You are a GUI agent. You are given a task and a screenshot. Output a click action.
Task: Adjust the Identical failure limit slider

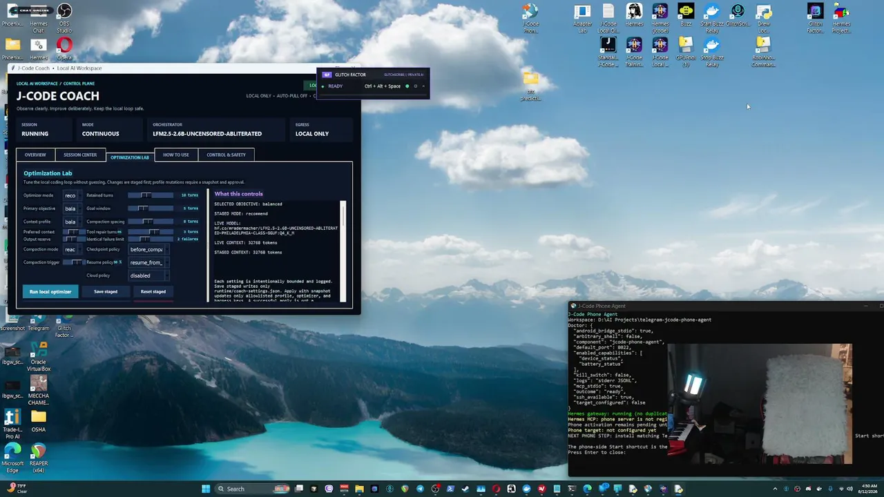click(x=151, y=239)
